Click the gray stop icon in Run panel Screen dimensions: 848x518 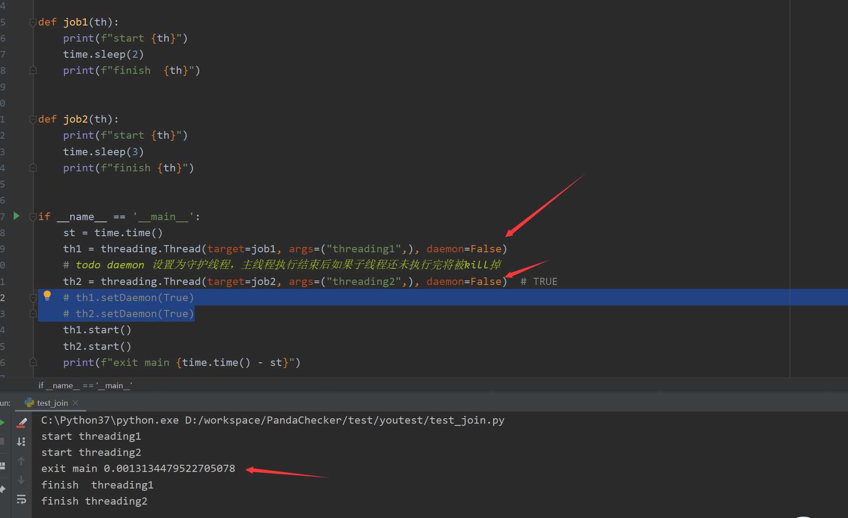click(2, 442)
